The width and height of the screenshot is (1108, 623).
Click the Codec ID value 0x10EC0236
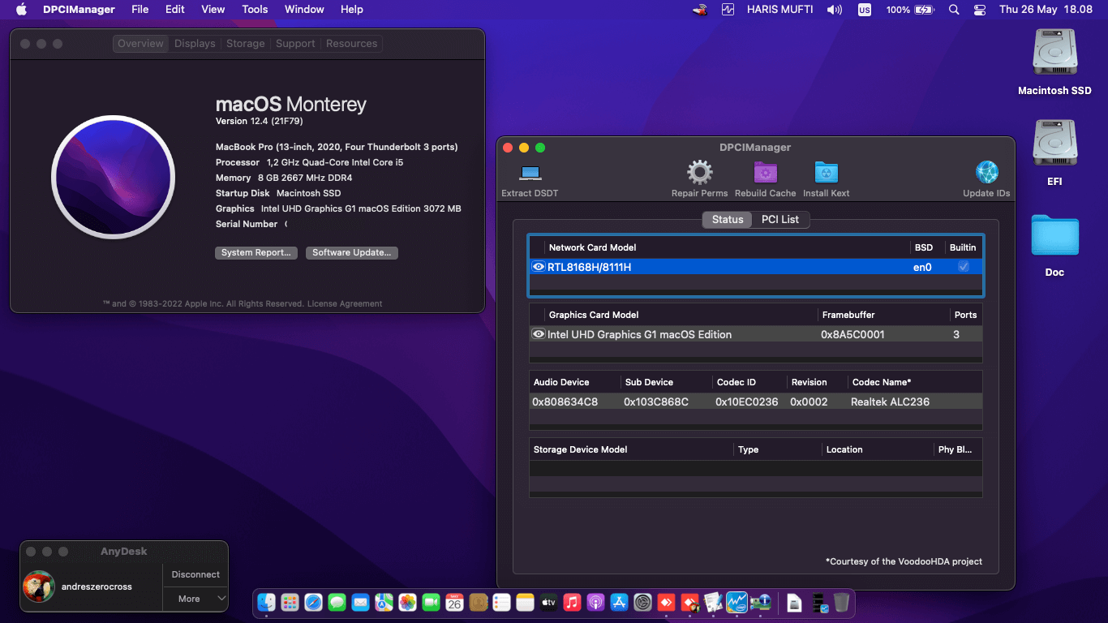(746, 402)
